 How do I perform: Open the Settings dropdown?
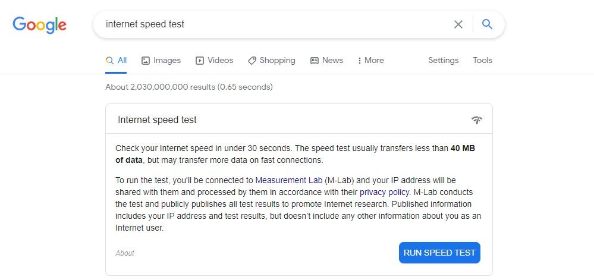443,60
